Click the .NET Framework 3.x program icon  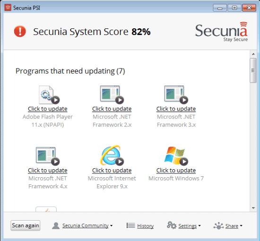[x=176, y=95]
